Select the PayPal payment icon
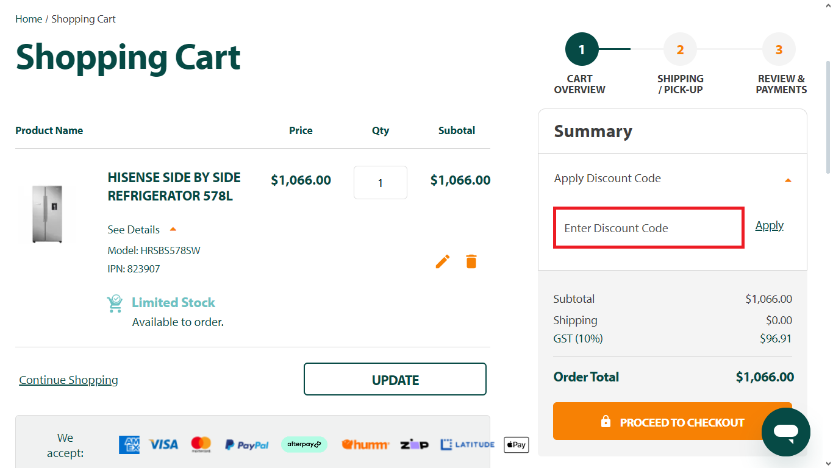833x468 pixels. 246,444
